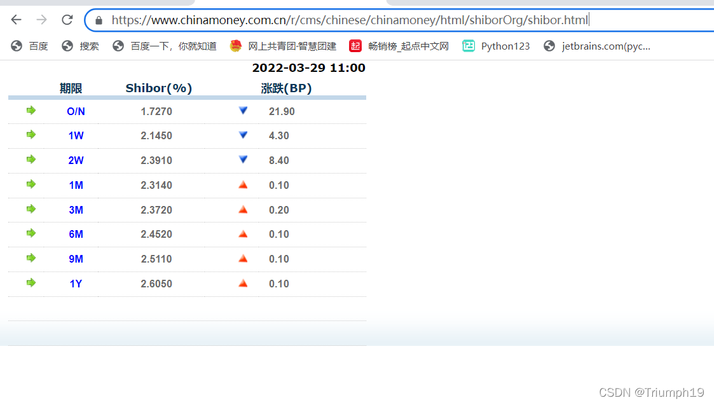Open the 9M term link
Screen dimensions: 714x405
pyautogui.click(x=76, y=259)
